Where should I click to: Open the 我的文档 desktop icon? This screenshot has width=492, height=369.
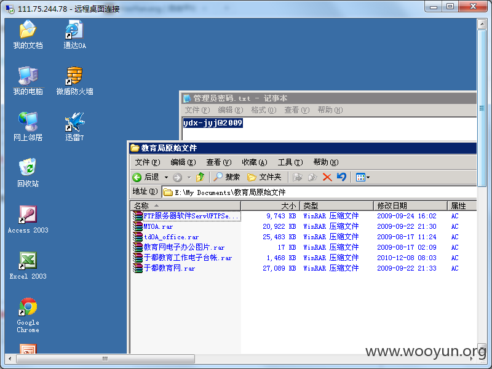pyautogui.click(x=28, y=35)
